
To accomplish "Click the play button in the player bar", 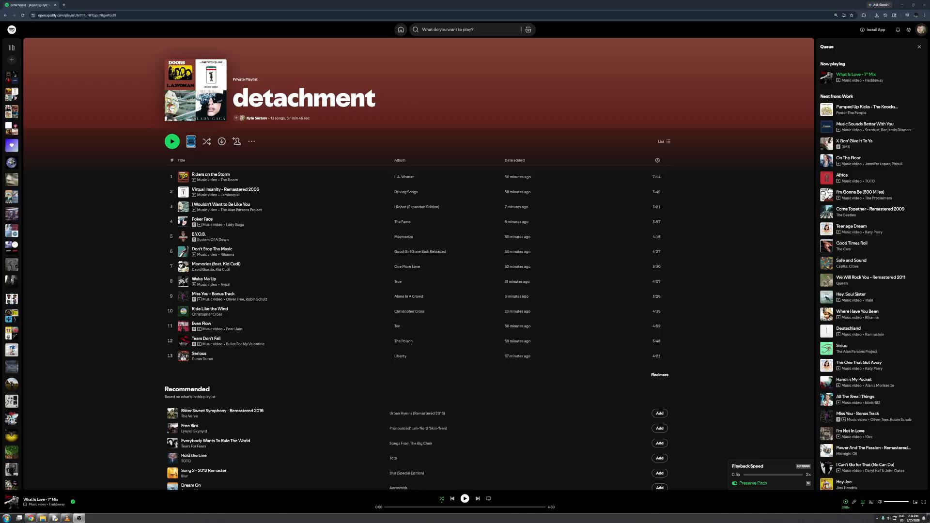I will tap(465, 498).
